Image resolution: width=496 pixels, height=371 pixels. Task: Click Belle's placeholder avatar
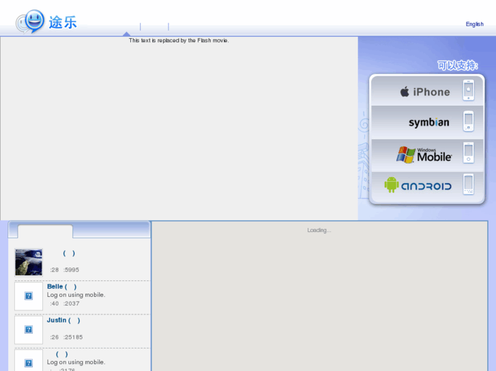[x=29, y=296]
